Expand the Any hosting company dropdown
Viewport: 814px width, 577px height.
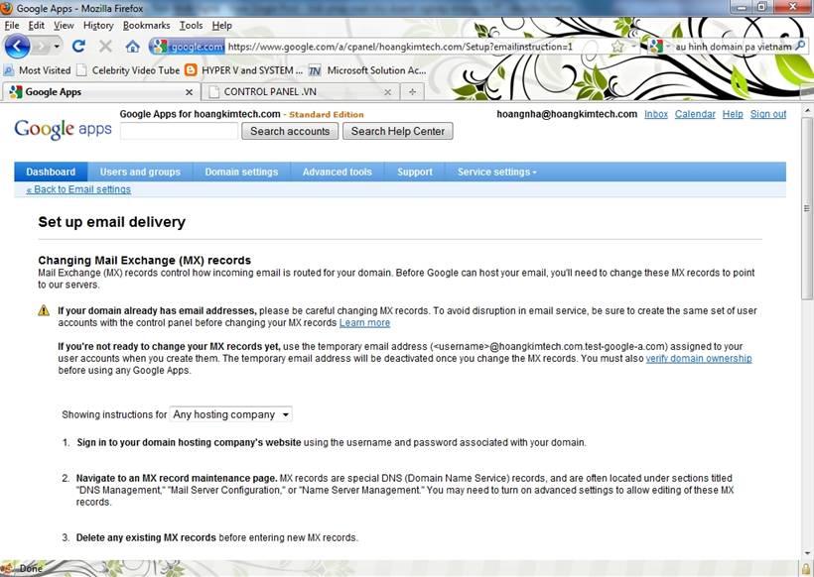(230, 414)
